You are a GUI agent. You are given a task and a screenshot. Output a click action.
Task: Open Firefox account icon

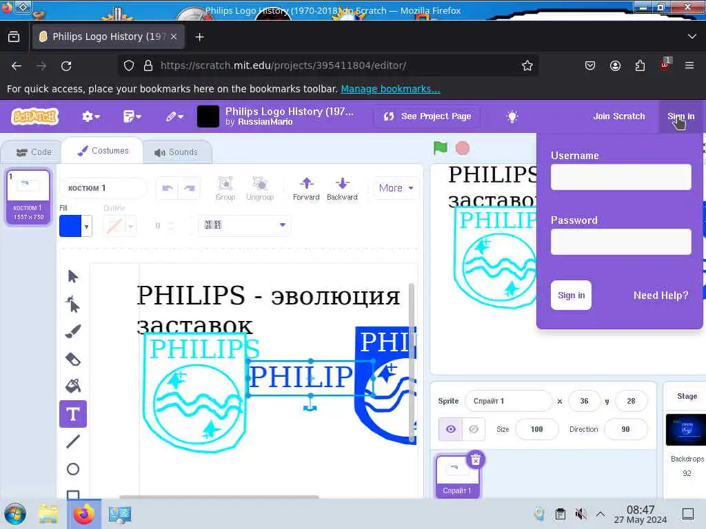[615, 66]
